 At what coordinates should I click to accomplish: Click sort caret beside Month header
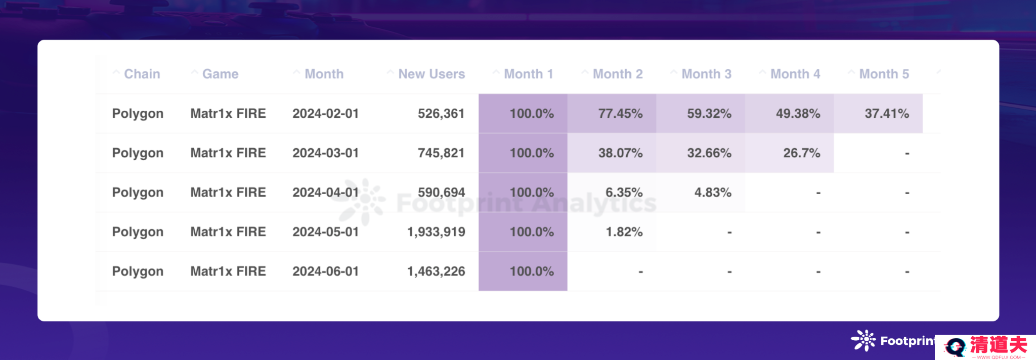click(x=296, y=73)
